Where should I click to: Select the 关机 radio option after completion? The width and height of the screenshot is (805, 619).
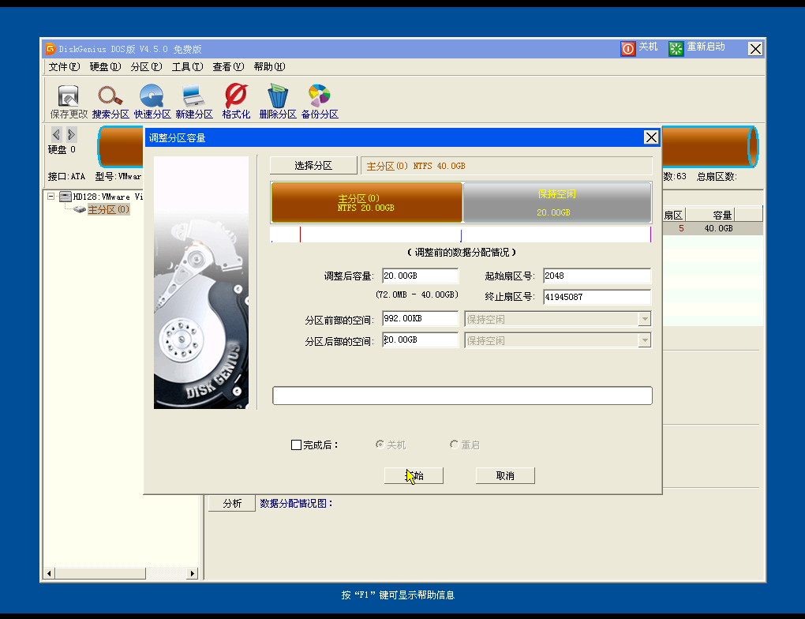pyautogui.click(x=380, y=444)
